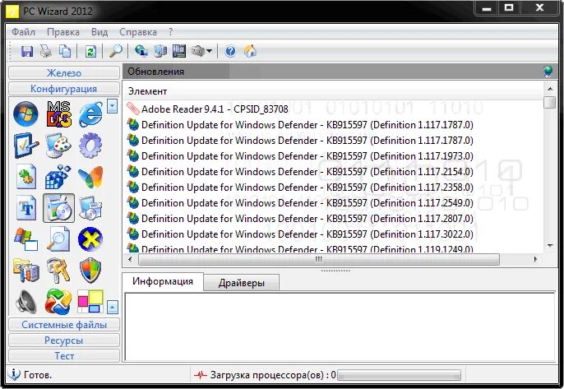Select the paint palette desktop icon
This screenshot has height=389, width=564.
(58, 146)
